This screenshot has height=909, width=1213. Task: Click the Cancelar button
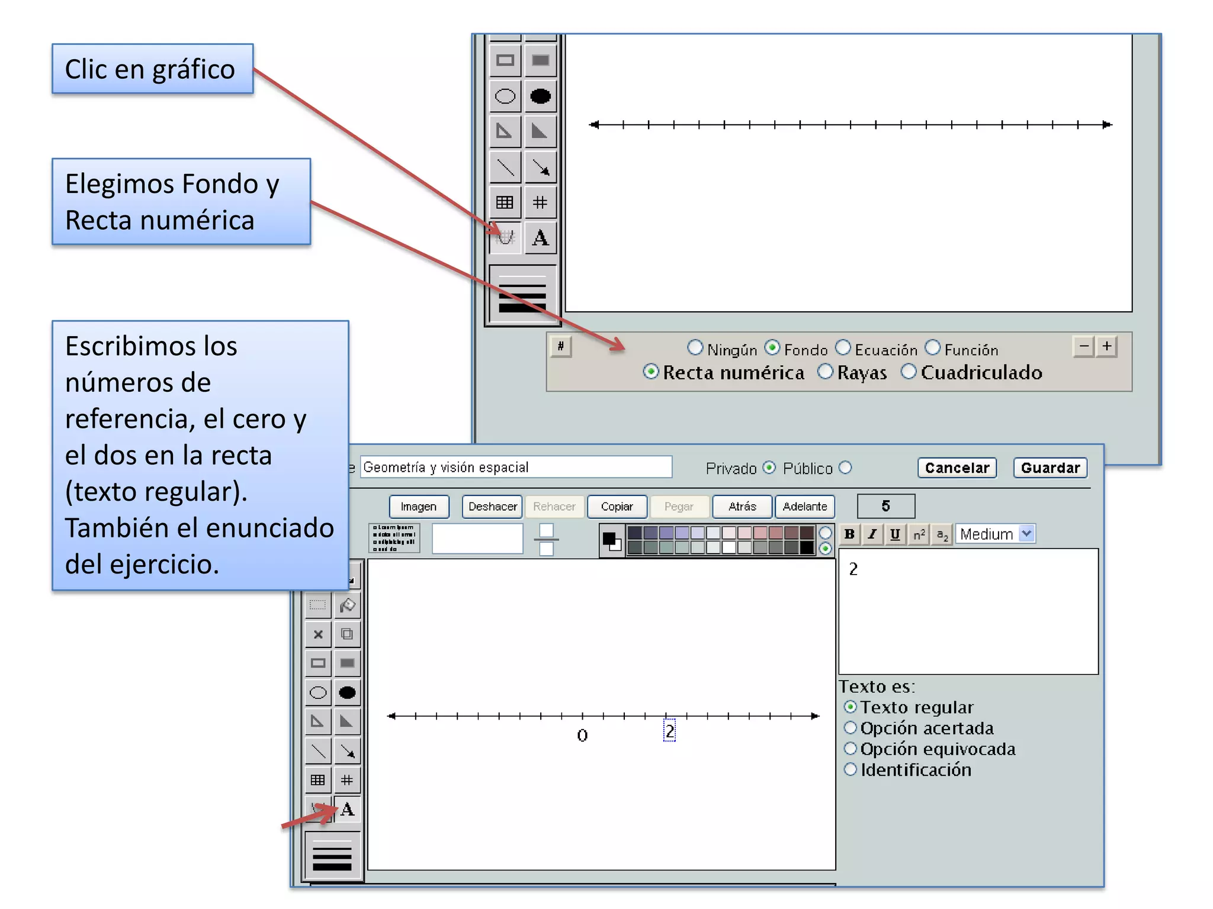[957, 468]
